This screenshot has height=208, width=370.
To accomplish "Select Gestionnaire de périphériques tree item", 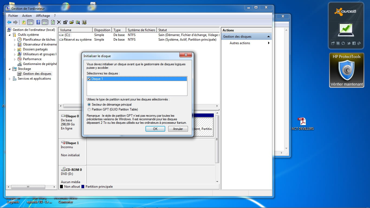I will [37, 64].
